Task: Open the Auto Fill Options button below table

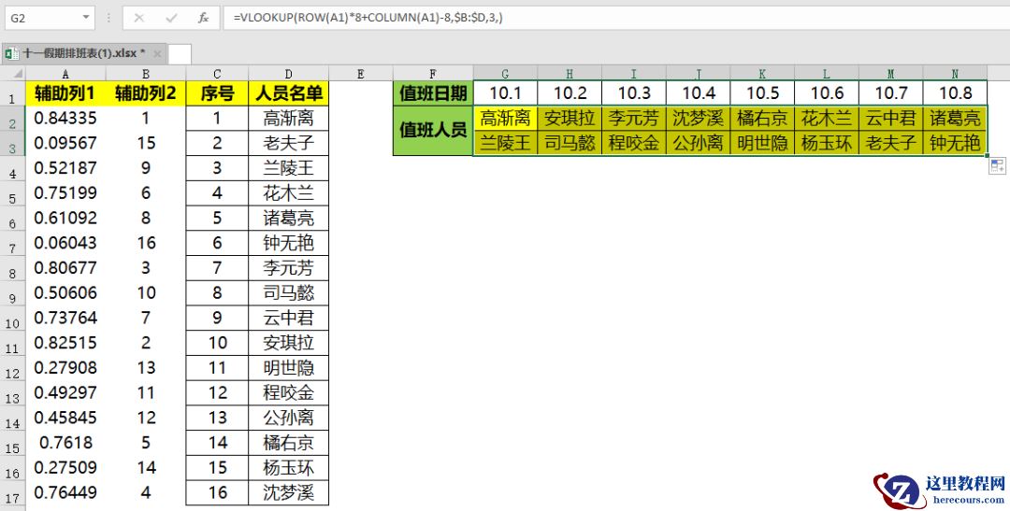Action: click(997, 166)
